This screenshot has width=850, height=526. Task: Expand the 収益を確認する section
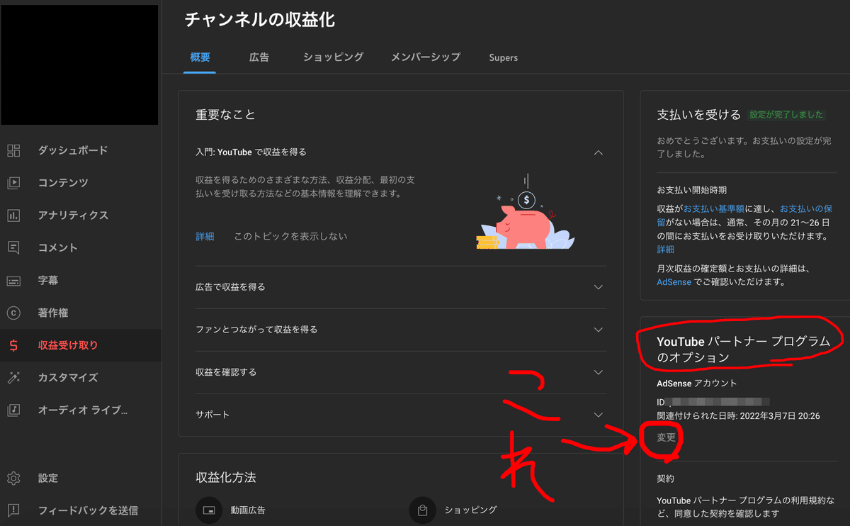[599, 372]
